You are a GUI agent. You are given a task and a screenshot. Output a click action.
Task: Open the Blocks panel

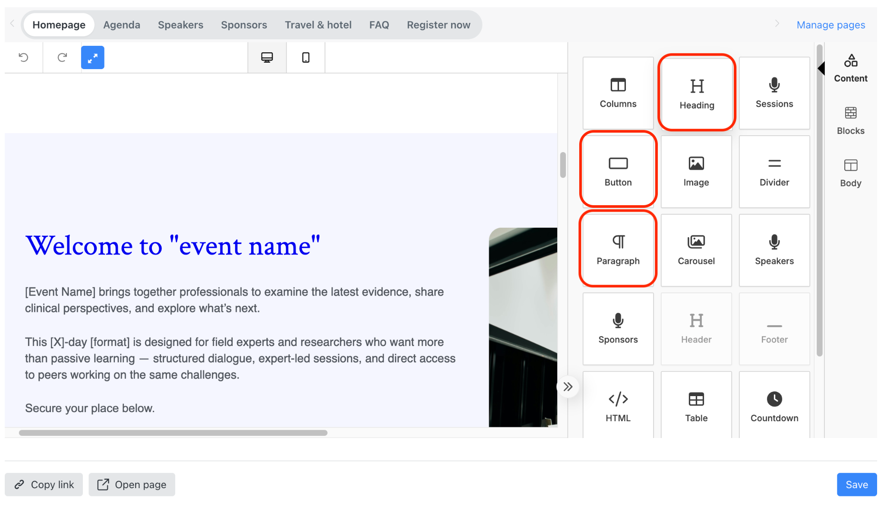point(850,121)
